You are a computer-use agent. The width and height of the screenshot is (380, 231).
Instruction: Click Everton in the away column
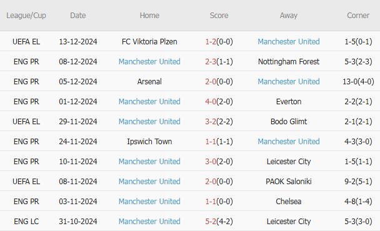(x=288, y=102)
